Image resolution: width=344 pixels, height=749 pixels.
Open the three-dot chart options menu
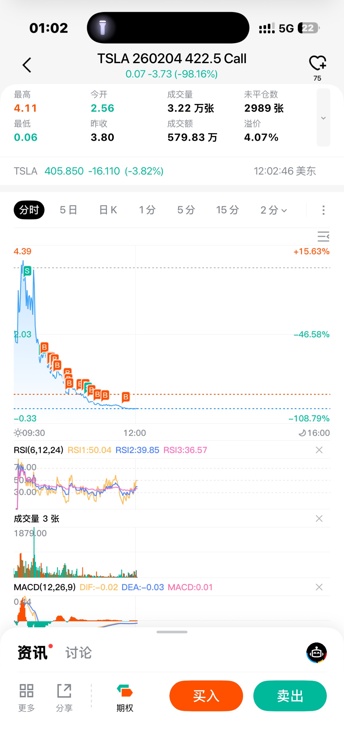point(323,210)
